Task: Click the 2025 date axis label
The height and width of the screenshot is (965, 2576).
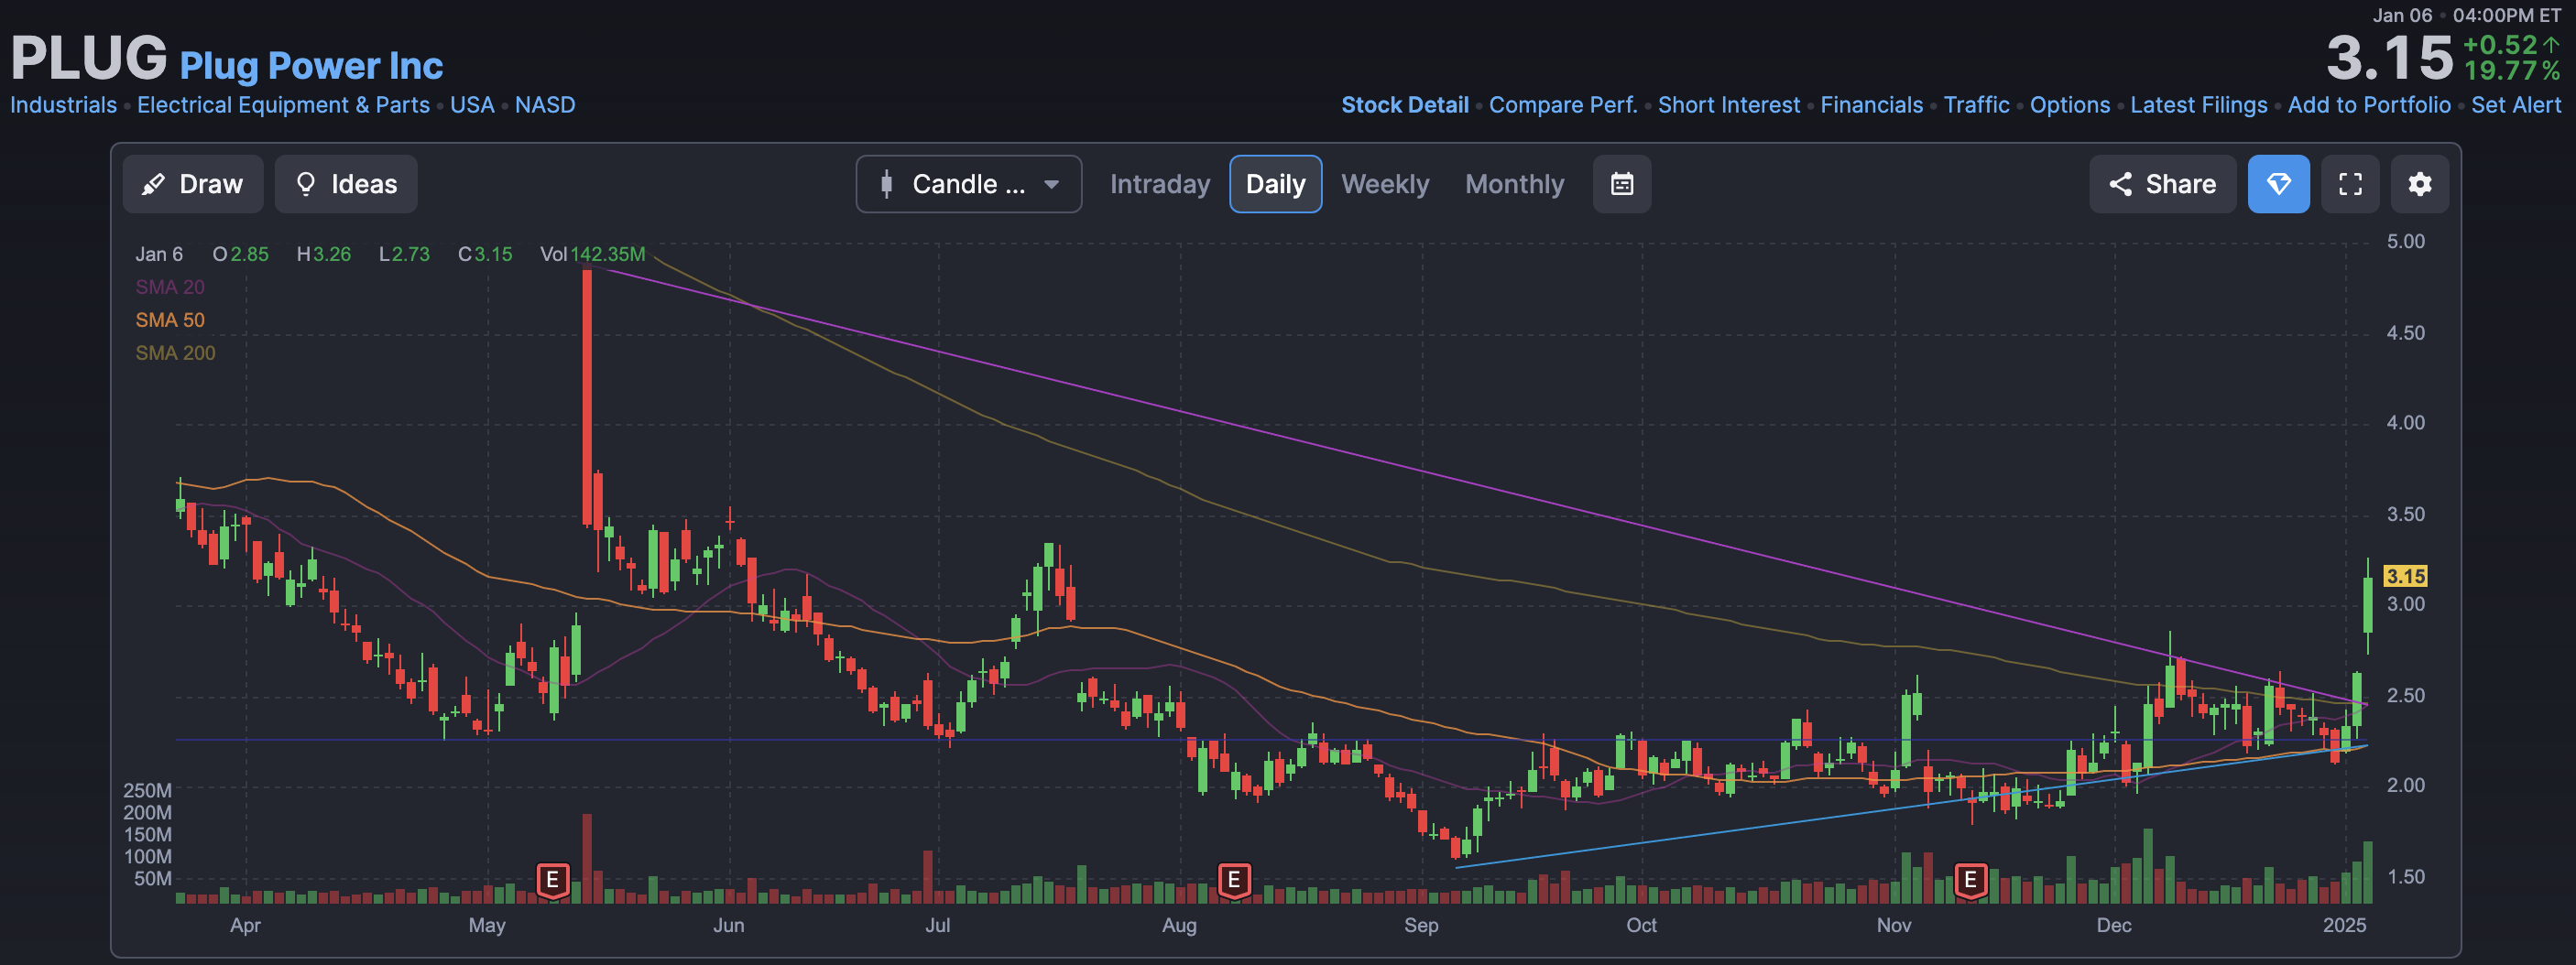Action: click(x=2344, y=925)
